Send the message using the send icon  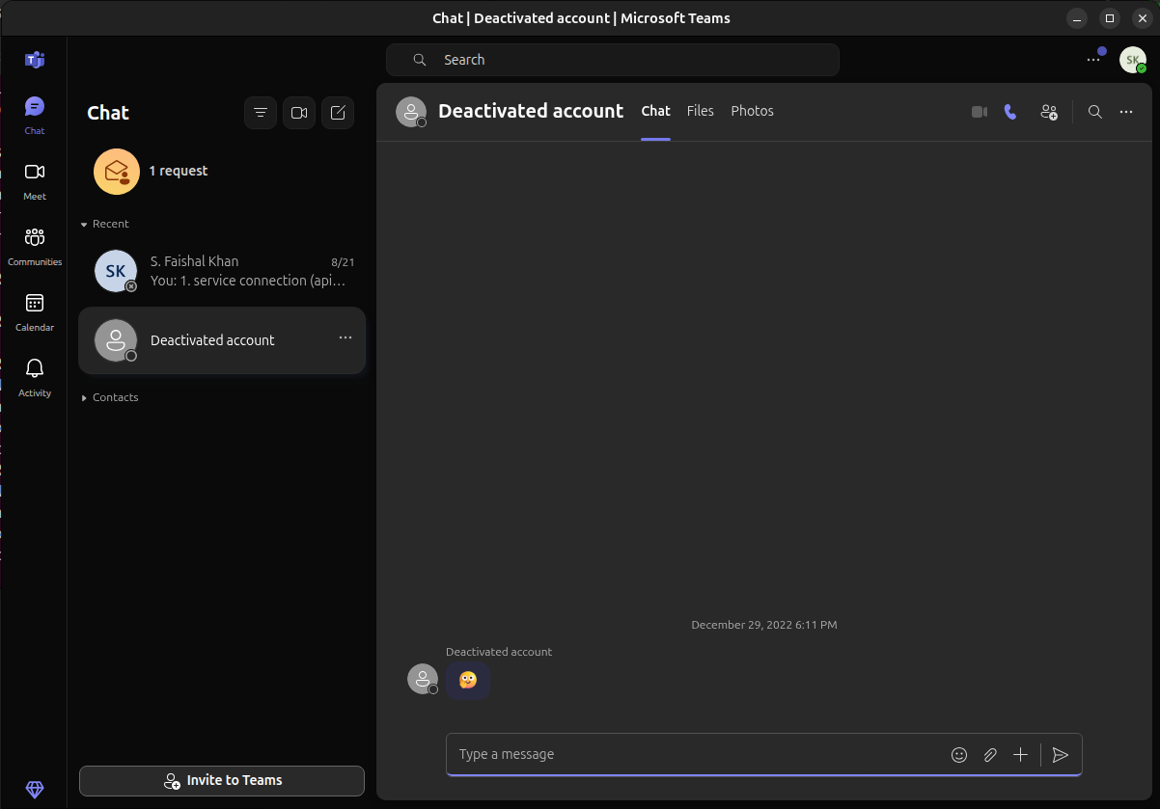tap(1060, 756)
